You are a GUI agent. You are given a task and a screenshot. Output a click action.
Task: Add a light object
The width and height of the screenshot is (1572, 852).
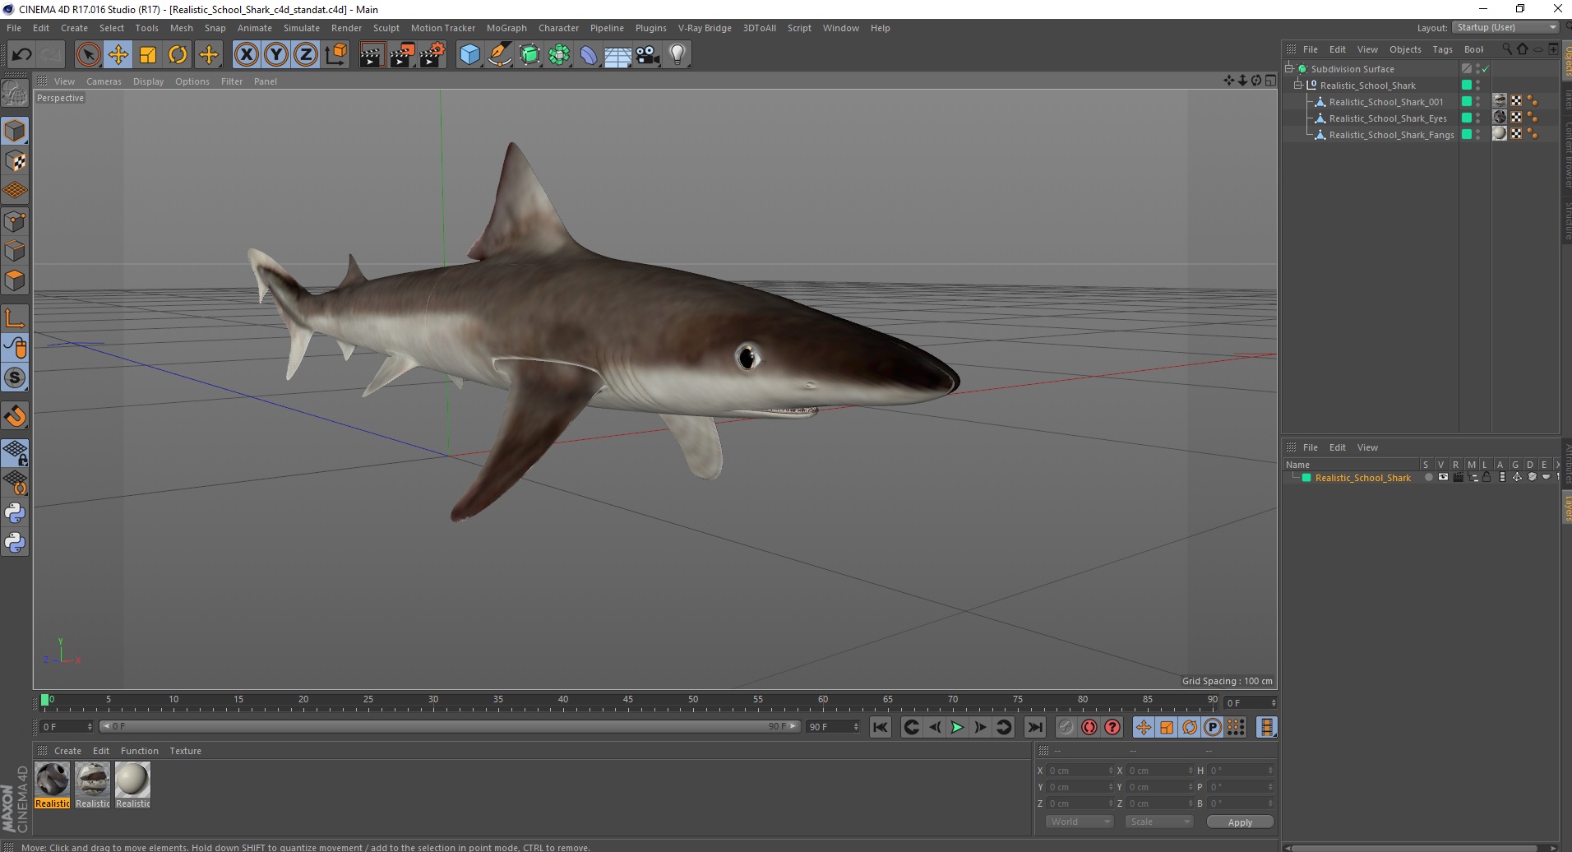point(677,55)
